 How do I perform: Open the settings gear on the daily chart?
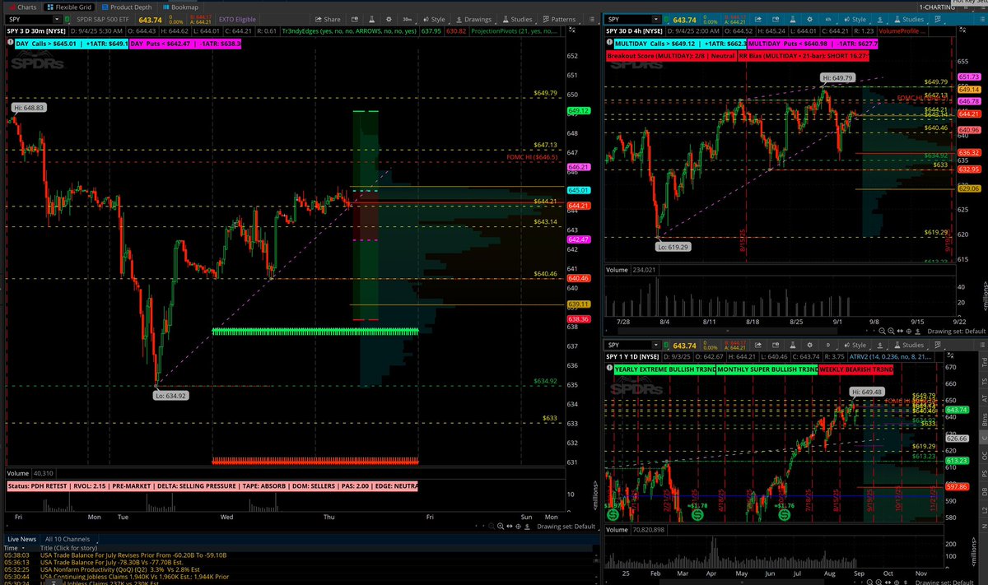point(810,345)
